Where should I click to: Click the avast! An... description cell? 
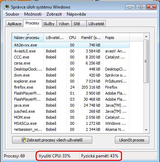116,51
